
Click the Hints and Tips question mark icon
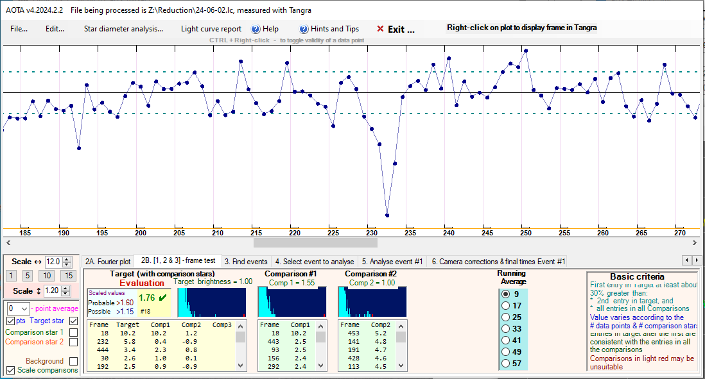[304, 29]
